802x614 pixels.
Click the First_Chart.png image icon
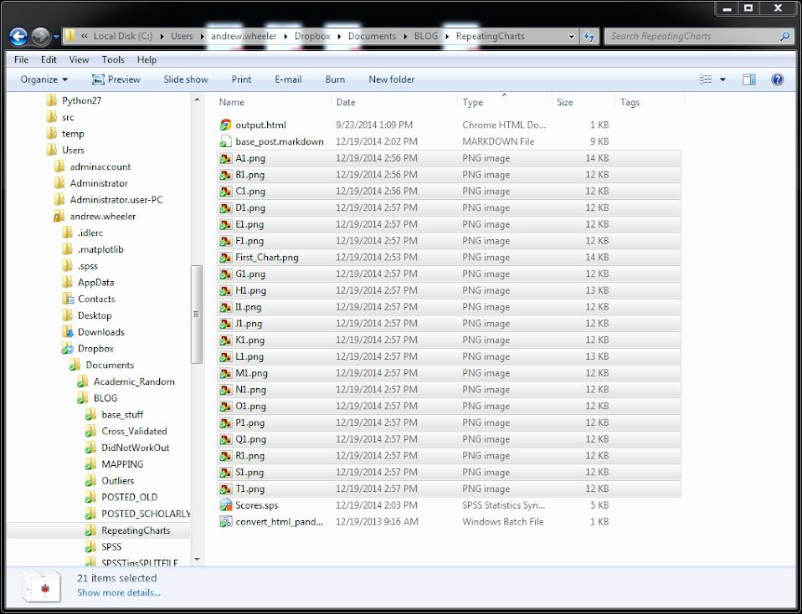[225, 257]
